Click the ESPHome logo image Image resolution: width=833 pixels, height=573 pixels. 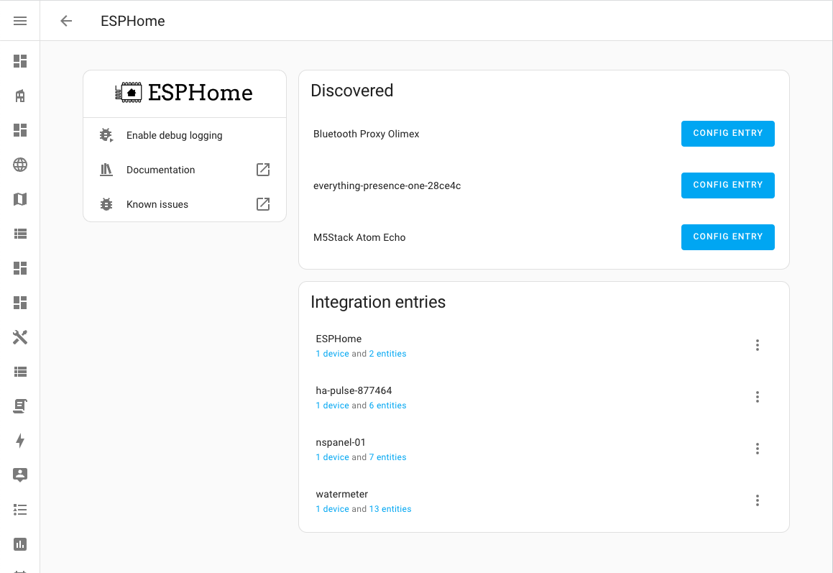coord(184,93)
